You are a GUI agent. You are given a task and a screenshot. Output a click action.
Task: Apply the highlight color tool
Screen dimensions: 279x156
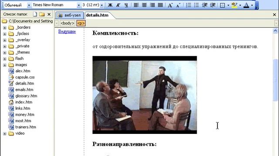[x=235, y=5]
